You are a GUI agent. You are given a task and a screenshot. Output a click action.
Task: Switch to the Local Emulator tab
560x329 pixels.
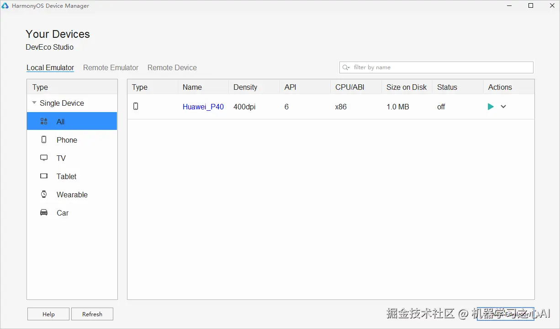(50, 67)
